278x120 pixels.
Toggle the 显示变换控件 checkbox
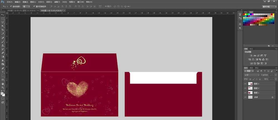click(34, 6)
